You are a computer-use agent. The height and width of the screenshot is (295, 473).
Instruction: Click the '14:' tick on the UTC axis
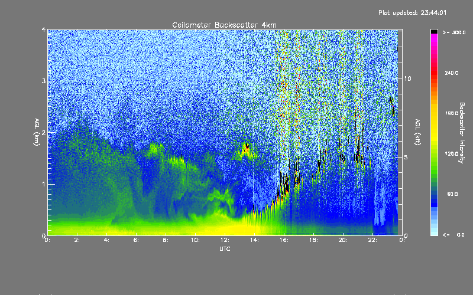point(254,240)
